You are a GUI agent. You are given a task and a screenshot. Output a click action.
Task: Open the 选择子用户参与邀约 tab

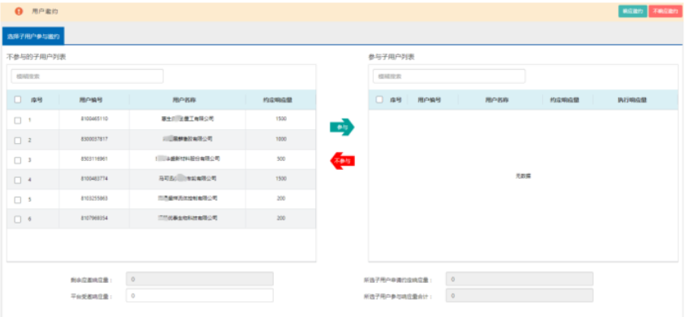point(33,36)
